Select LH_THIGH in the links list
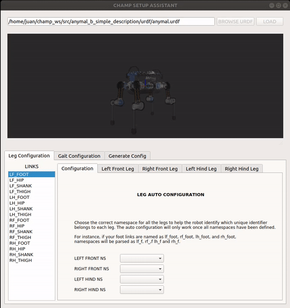 coord(31,214)
